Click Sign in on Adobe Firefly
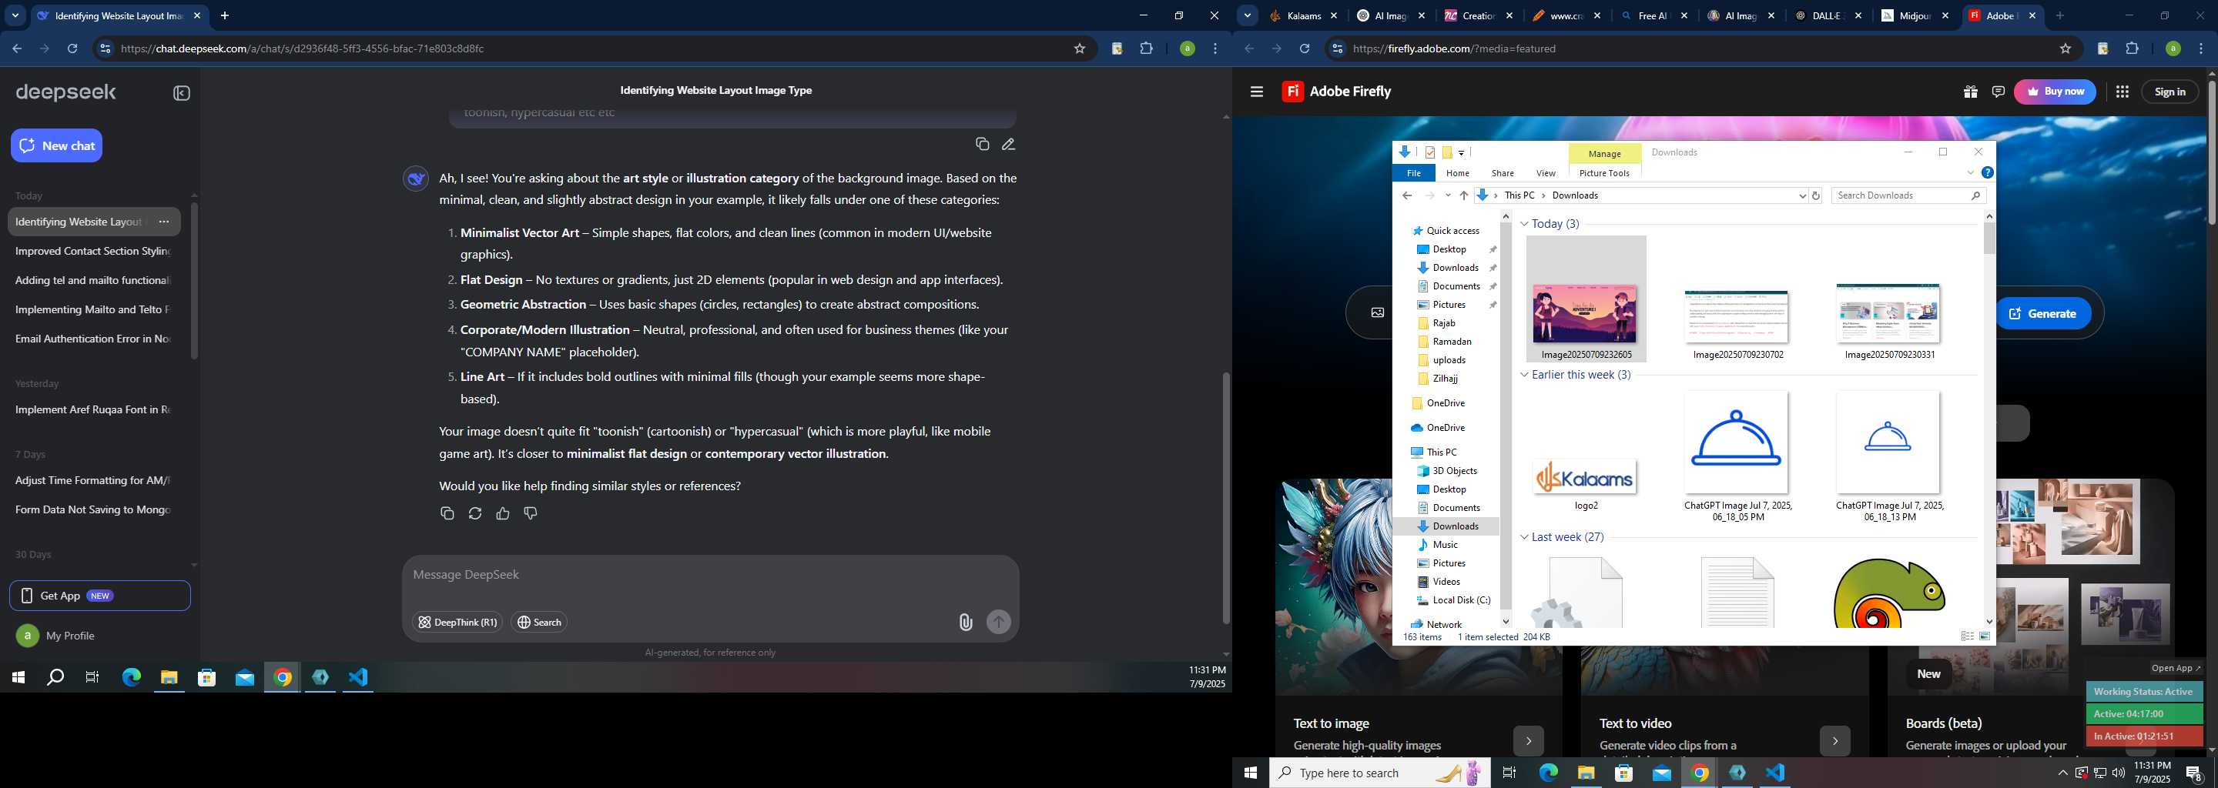Viewport: 2218px width, 788px height. pyautogui.click(x=2169, y=91)
